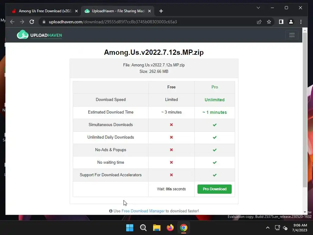Open the Chrome profile menu

pos(291,22)
